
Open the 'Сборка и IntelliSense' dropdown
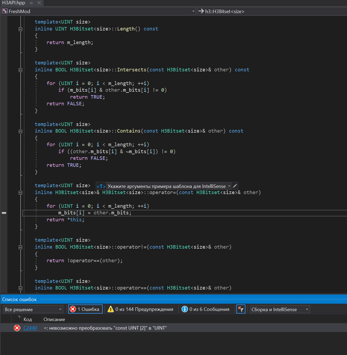coord(280,309)
